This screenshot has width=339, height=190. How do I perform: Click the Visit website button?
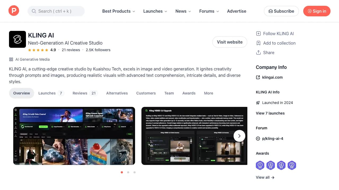tap(230, 42)
